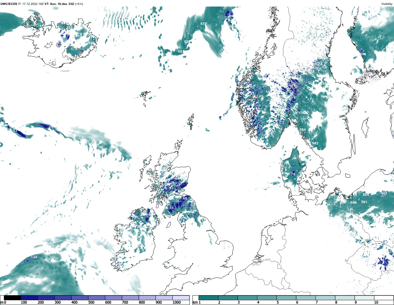Click the "423" value near the Baltic coast

point(384,193)
